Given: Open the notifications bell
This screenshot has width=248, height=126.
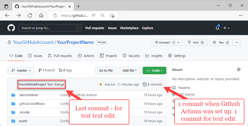Looking at the screenshot, I should (218, 28).
